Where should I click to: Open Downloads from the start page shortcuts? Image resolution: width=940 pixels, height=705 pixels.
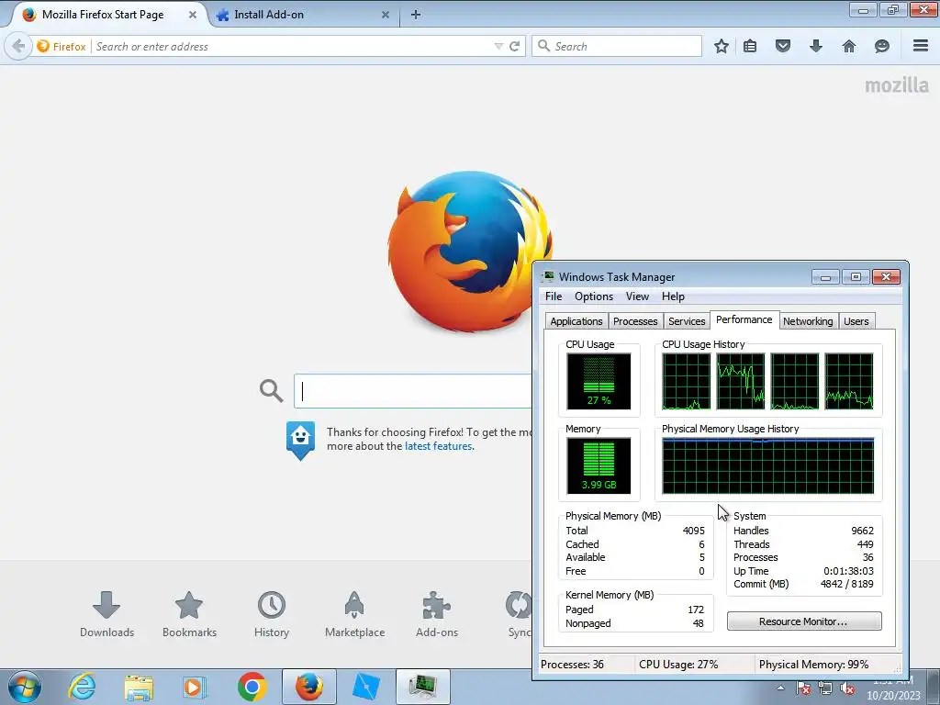click(106, 614)
